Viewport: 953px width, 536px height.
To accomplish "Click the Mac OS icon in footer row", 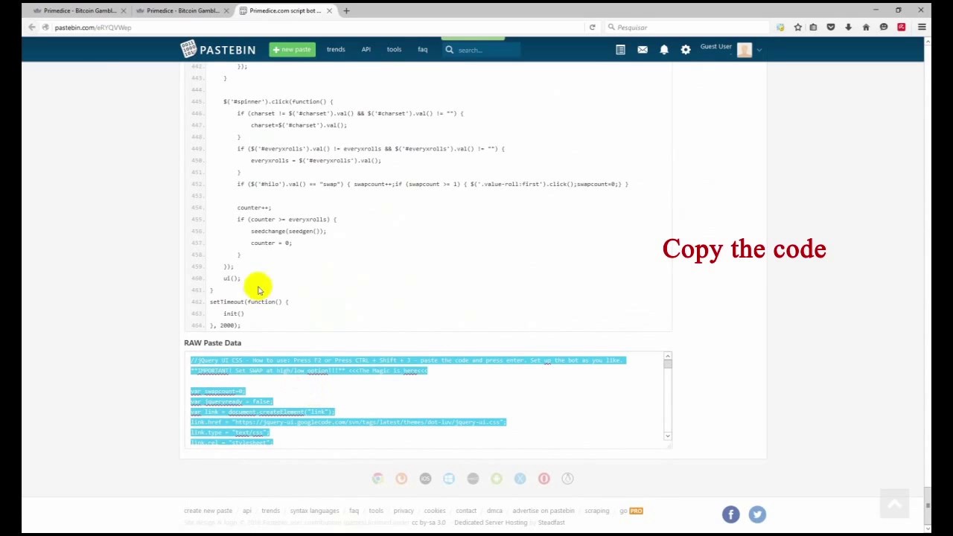I will pyautogui.click(x=473, y=479).
